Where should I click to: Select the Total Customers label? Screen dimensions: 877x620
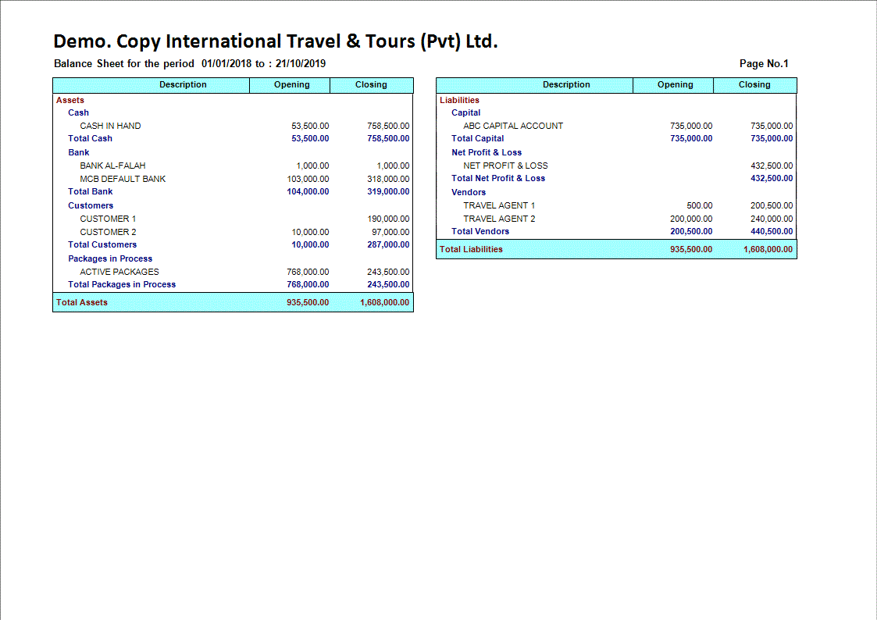(102, 244)
